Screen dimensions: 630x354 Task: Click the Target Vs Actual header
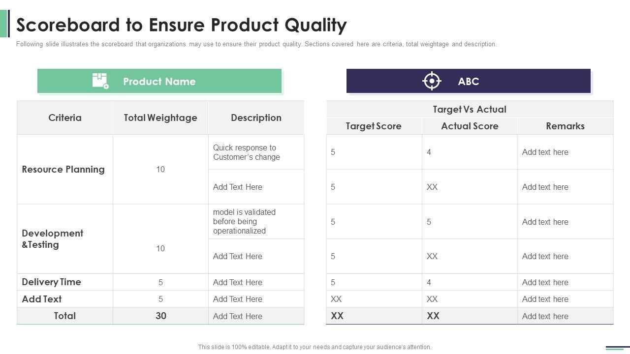(x=470, y=109)
